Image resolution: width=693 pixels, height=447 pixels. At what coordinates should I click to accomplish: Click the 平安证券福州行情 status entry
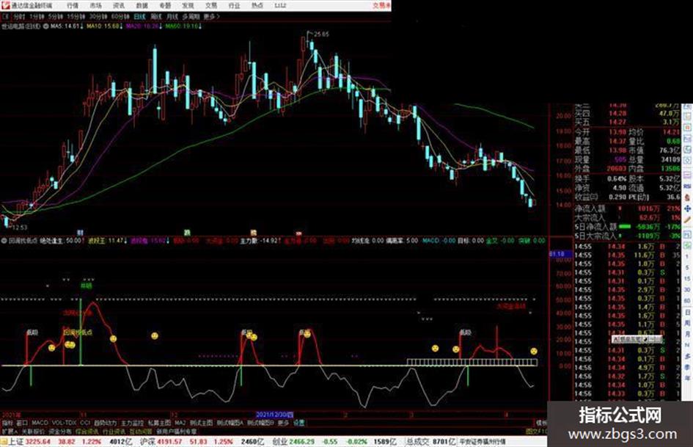click(483, 442)
